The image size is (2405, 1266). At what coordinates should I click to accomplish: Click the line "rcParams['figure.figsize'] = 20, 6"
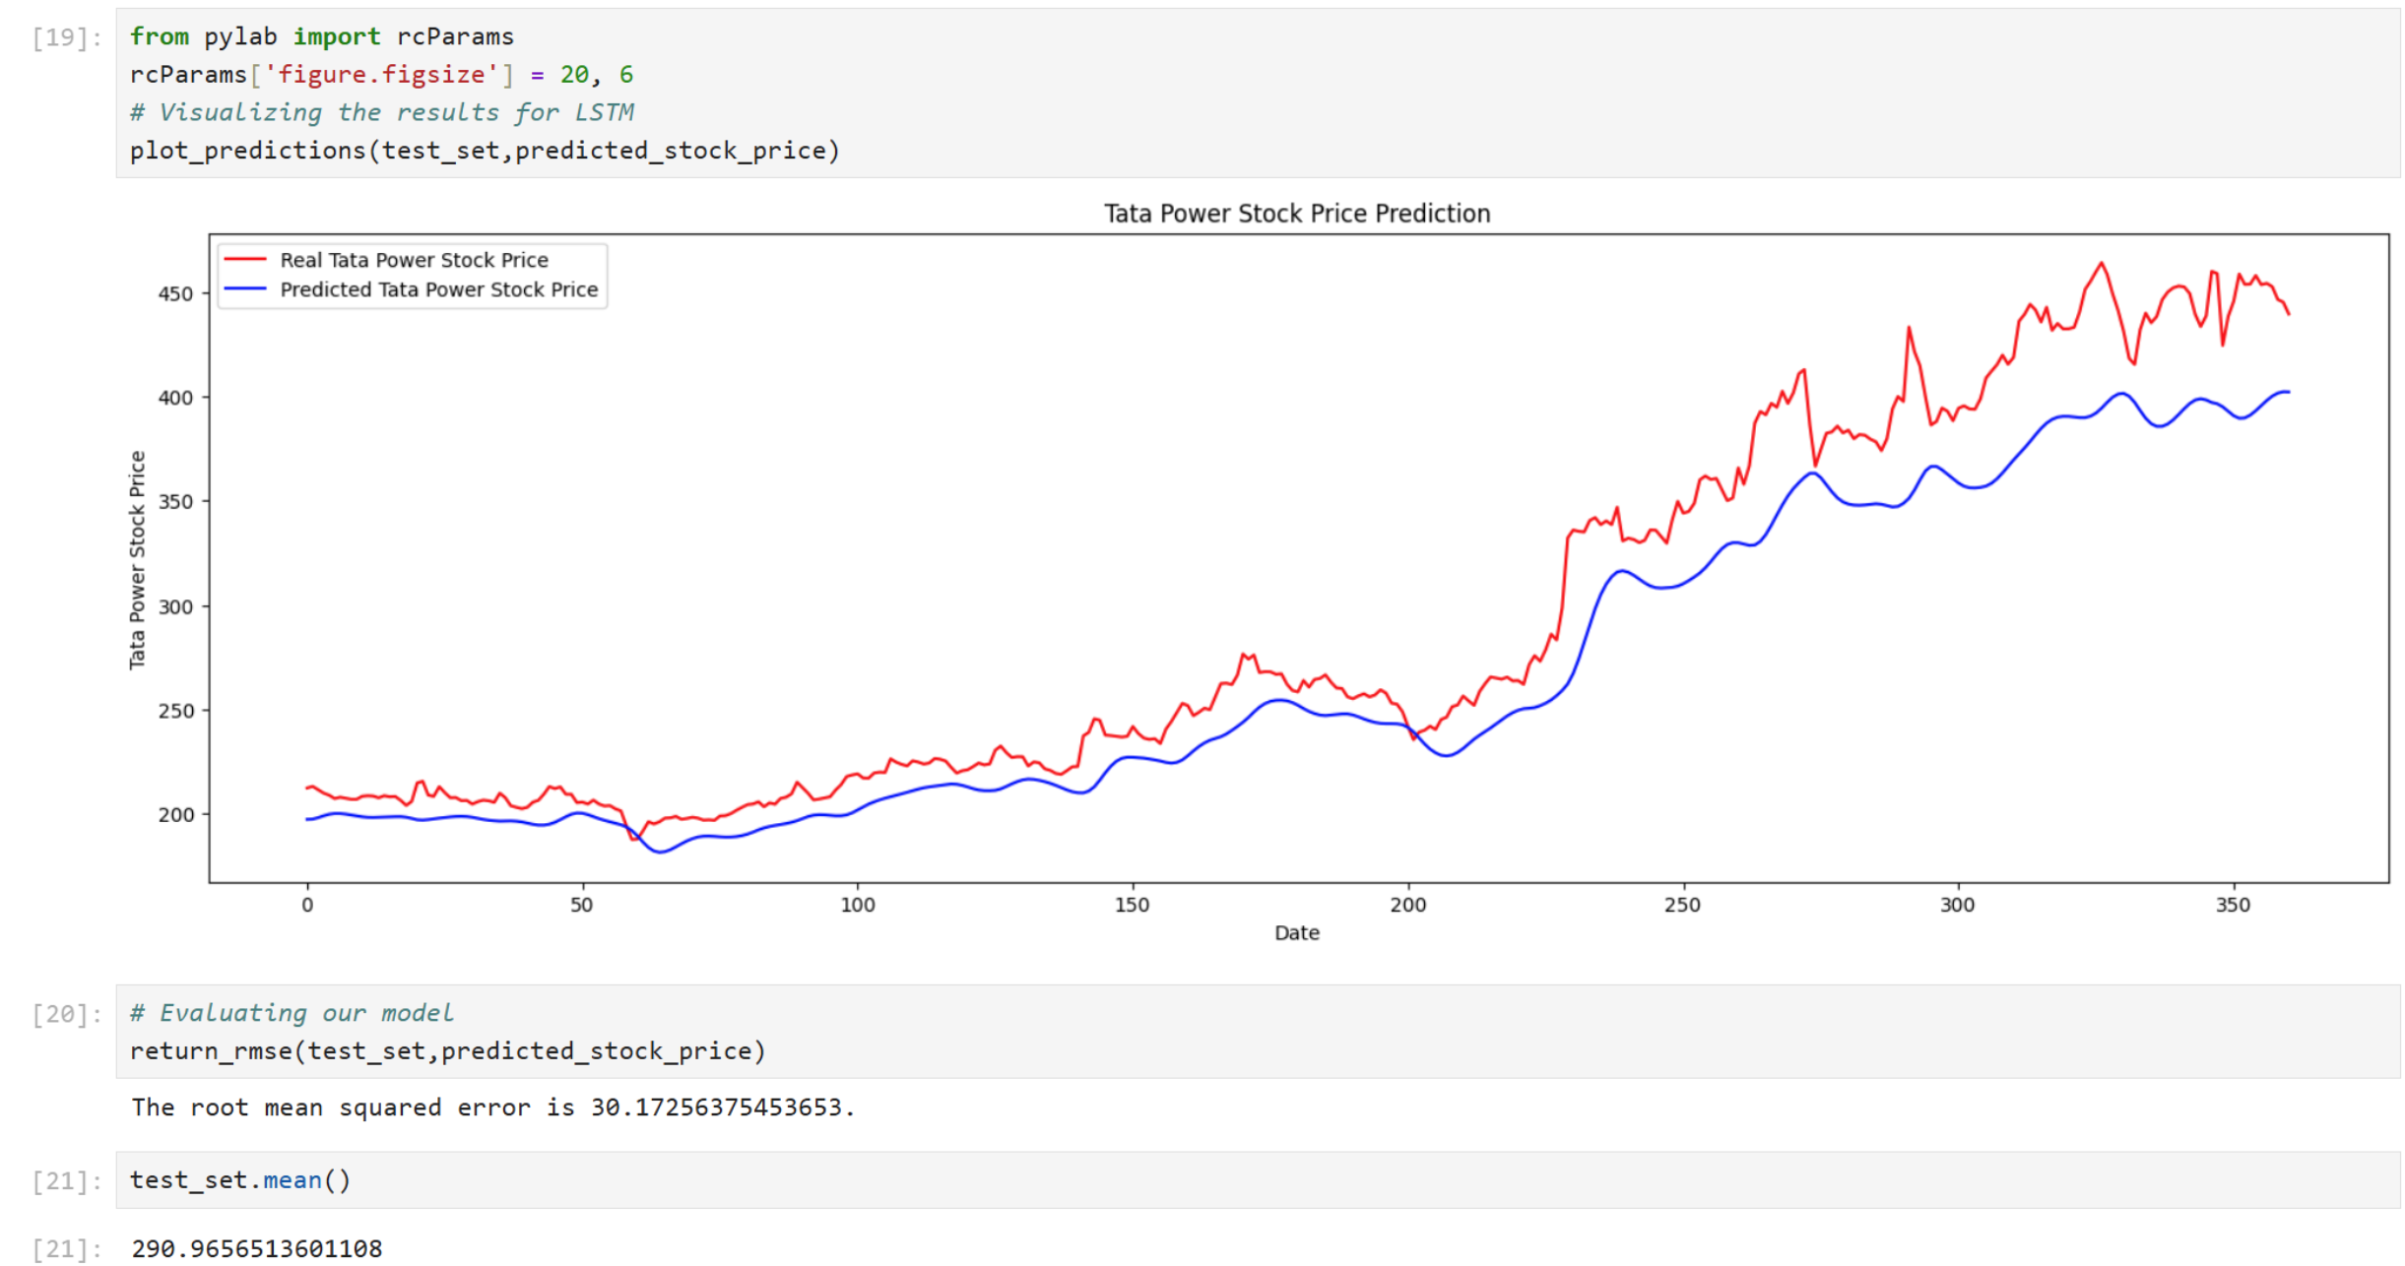point(382,75)
